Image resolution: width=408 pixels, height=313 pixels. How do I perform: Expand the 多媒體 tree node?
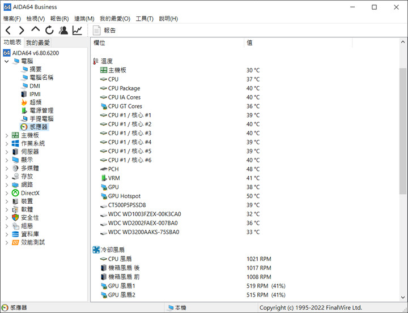point(7,168)
